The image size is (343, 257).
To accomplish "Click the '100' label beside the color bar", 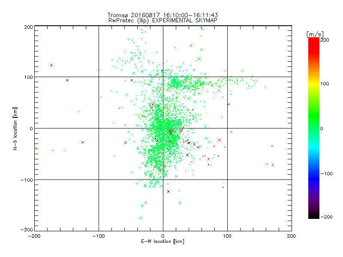I will point(325,84).
